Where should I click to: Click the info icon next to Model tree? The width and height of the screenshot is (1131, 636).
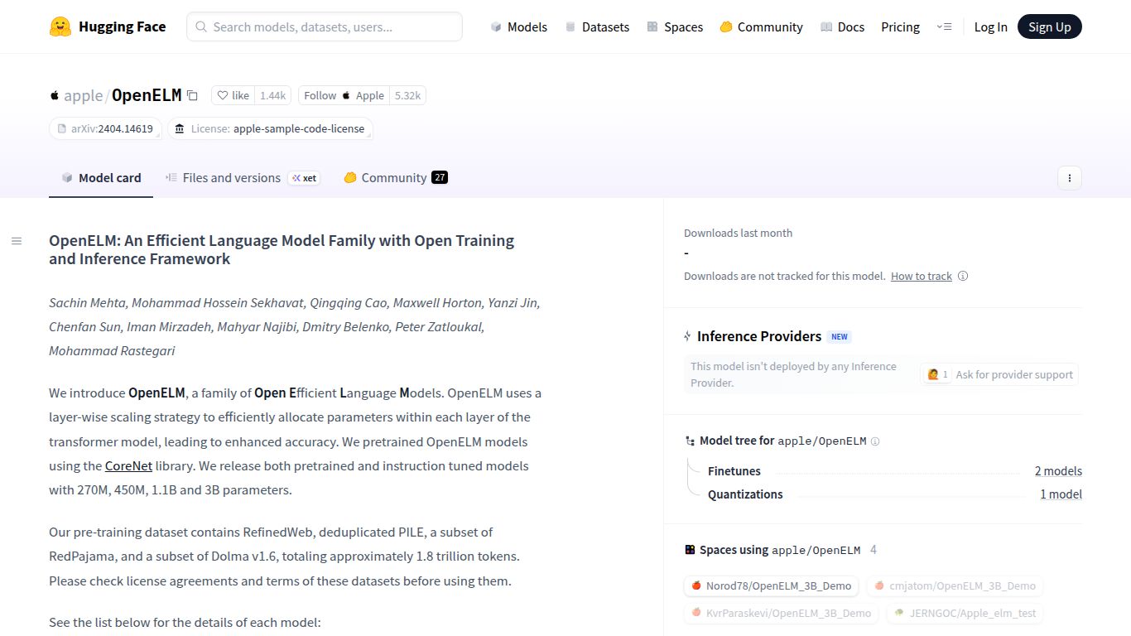coord(875,441)
